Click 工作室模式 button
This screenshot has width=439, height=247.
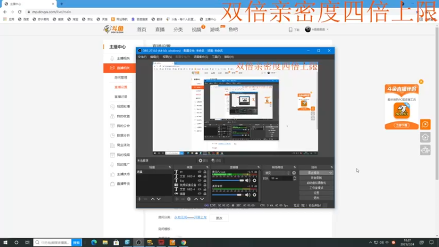pyautogui.click(x=316, y=188)
